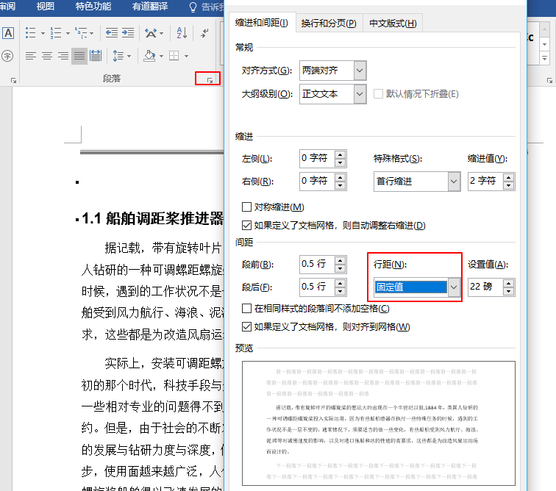Increase 设置值 22磅 spinner up

509,283
